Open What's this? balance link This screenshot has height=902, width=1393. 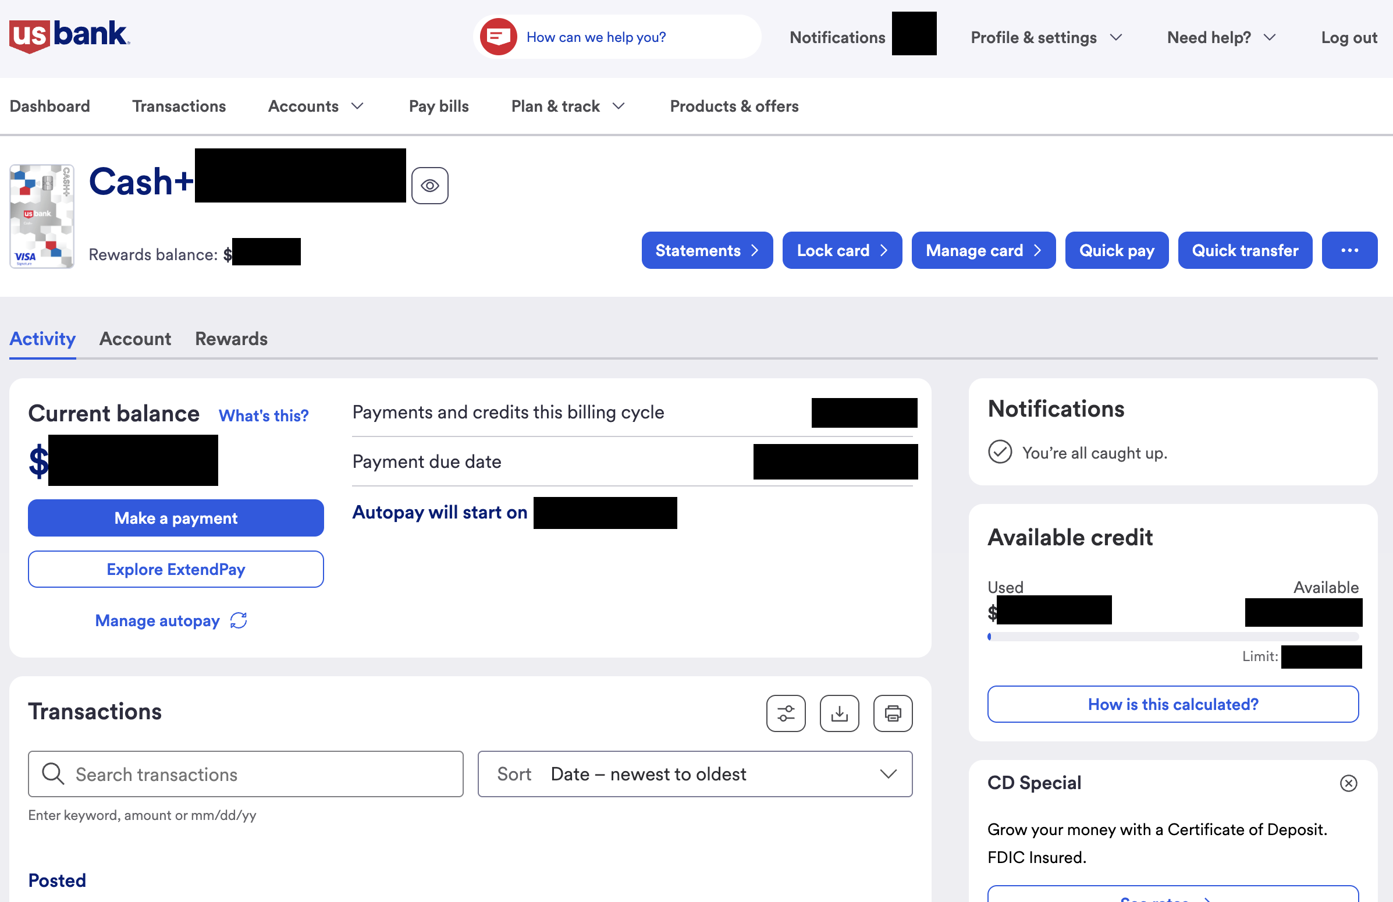[x=264, y=415]
